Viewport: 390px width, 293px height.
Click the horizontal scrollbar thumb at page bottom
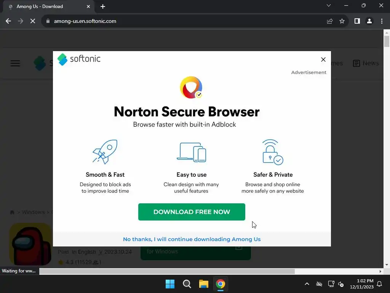coord(167,271)
